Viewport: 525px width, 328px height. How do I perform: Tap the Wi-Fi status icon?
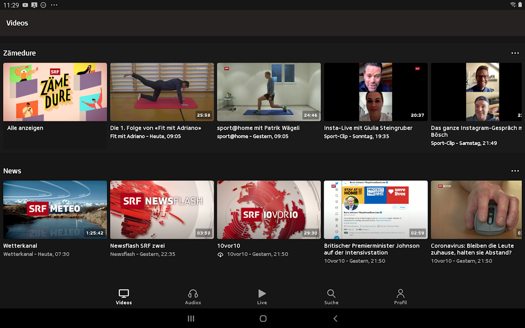513,5
